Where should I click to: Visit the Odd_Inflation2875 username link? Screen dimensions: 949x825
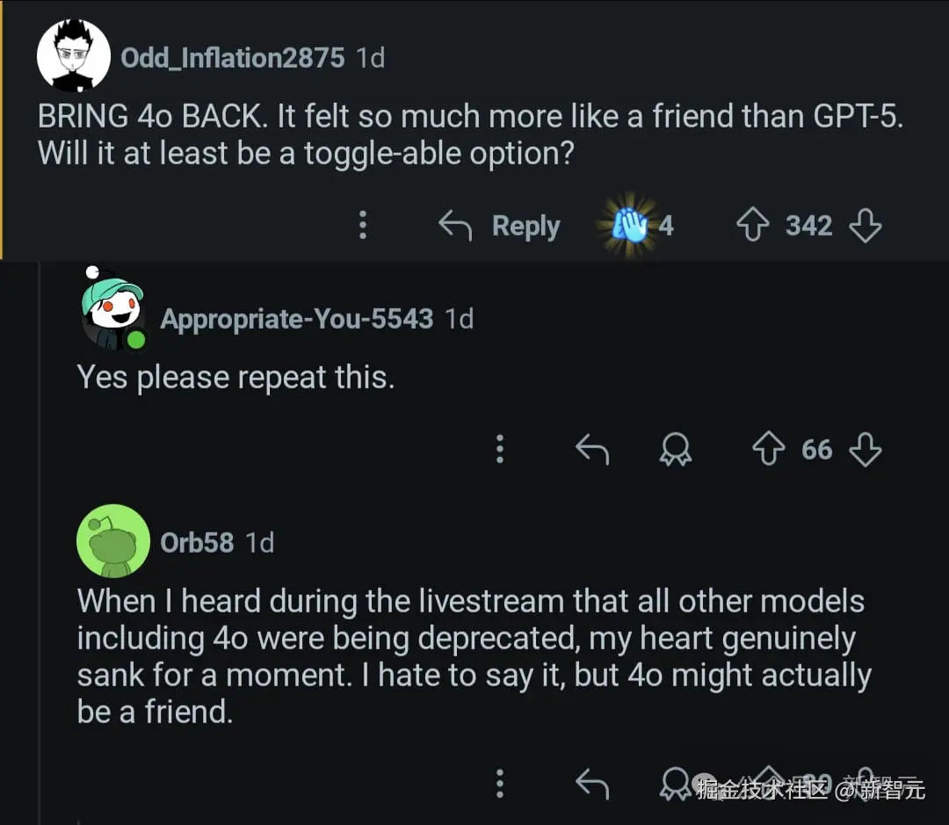[x=232, y=58]
